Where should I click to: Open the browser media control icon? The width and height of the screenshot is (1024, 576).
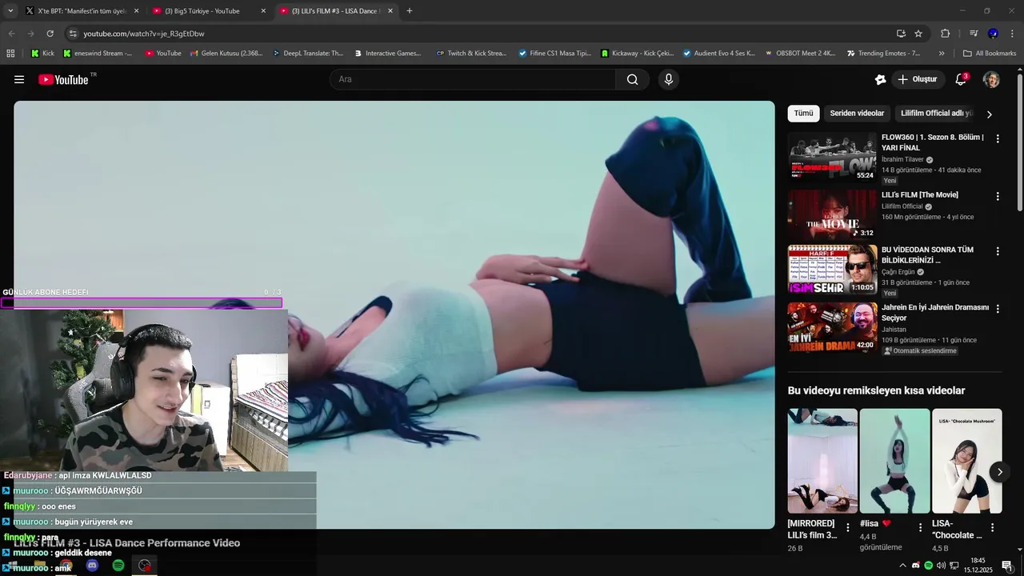point(974,34)
